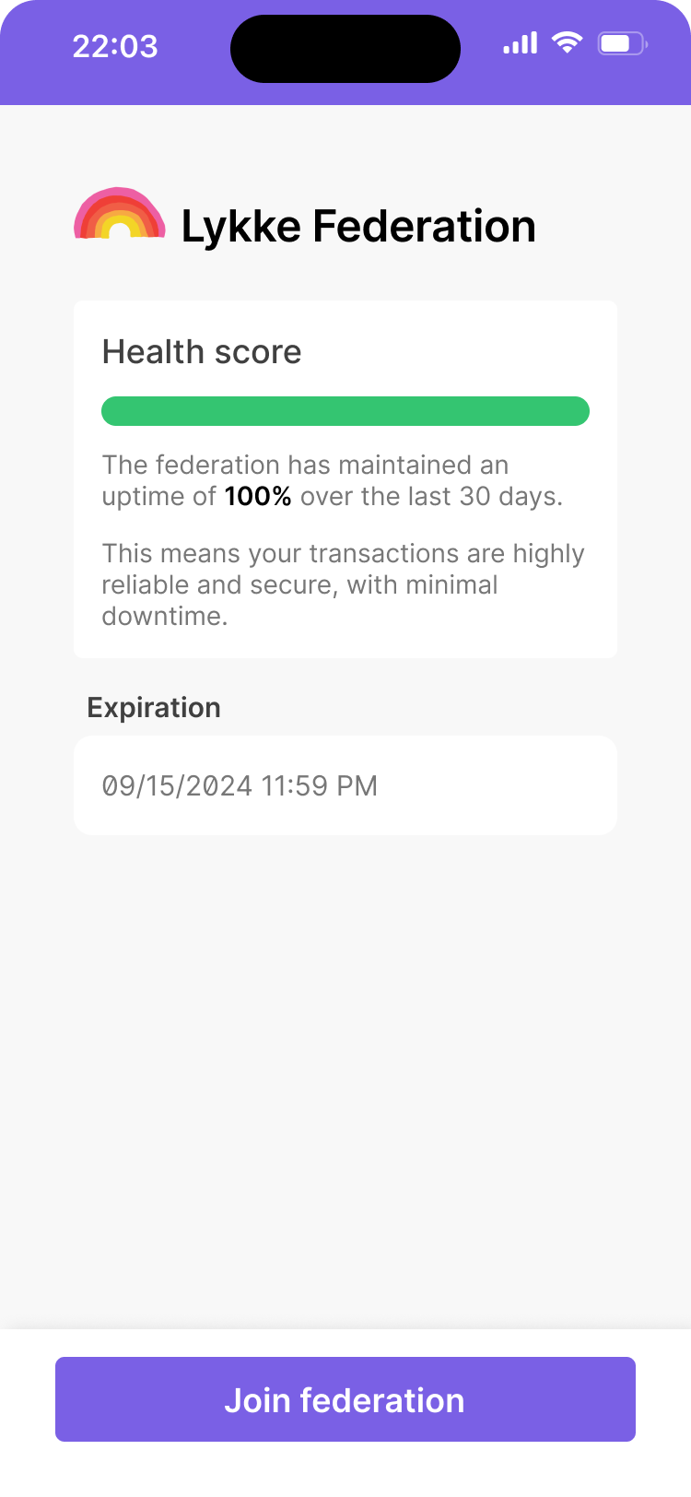Tap the Health score heading

(x=202, y=352)
